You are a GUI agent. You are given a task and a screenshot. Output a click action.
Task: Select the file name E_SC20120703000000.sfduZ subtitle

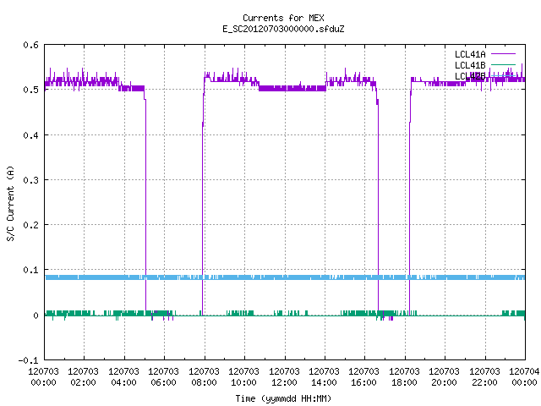click(x=283, y=29)
